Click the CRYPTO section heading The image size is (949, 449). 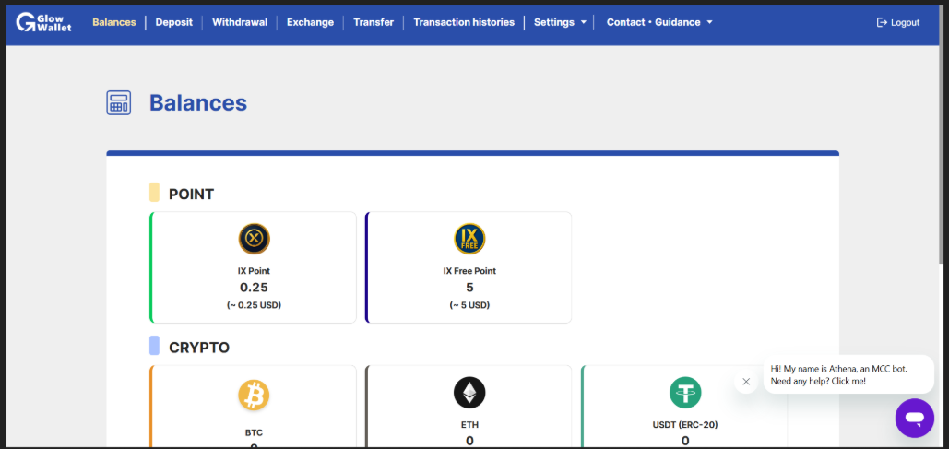199,348
